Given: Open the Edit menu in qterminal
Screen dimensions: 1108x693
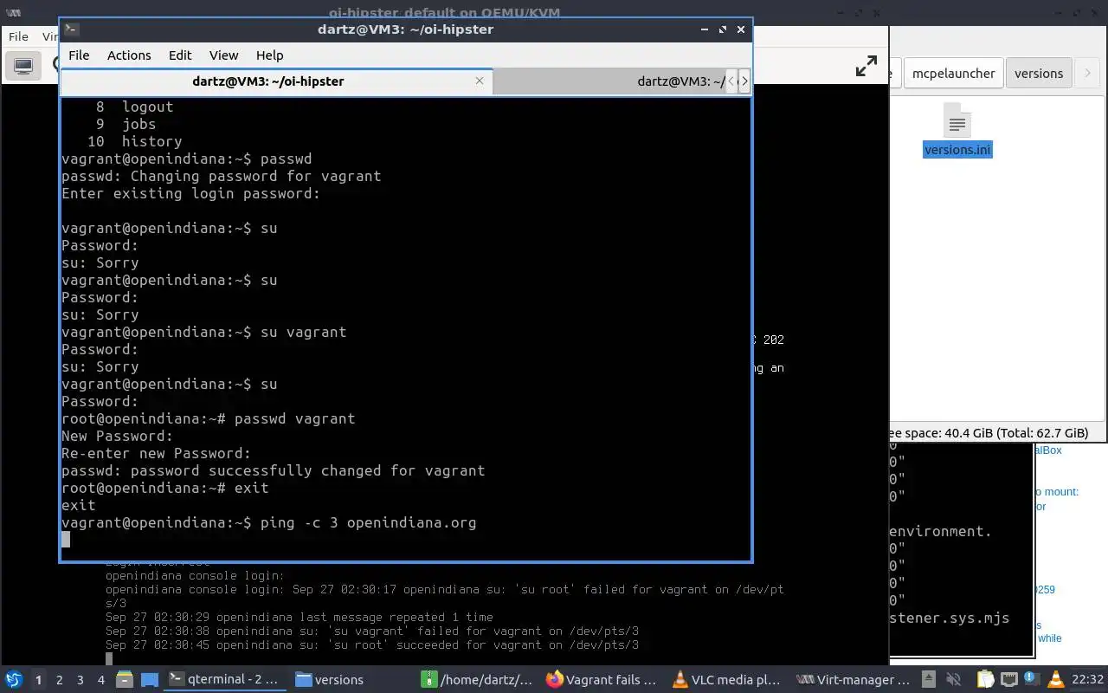Looking at the screenshot, I should coord(180,55).
